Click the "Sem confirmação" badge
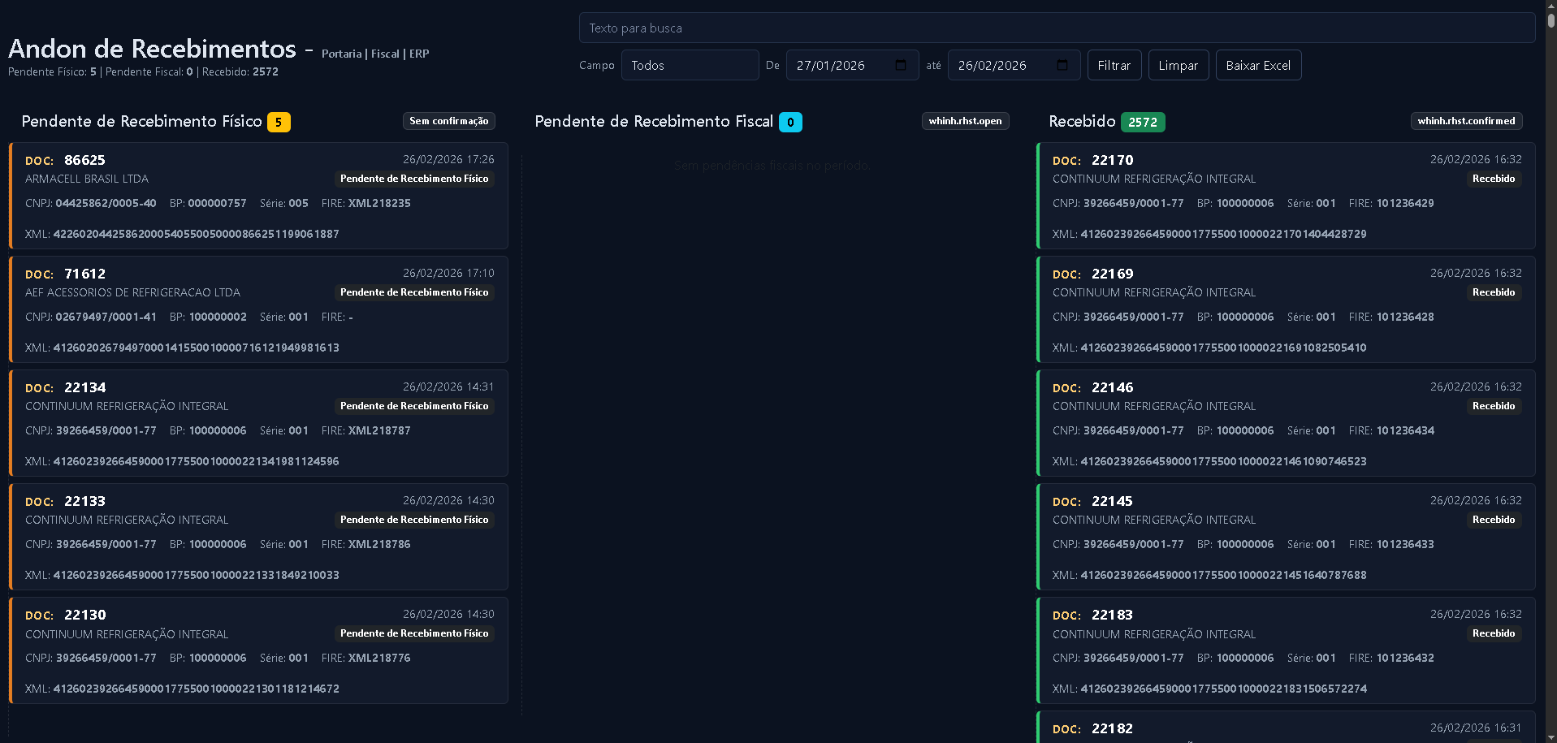The image size is (1557, 743). [x=448, y=121]
